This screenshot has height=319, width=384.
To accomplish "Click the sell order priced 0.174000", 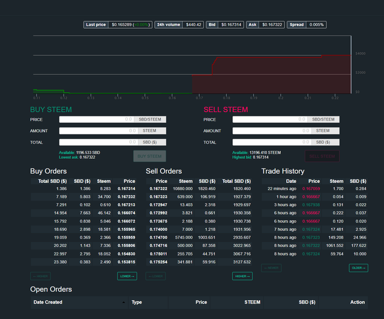I will (199, 230).
